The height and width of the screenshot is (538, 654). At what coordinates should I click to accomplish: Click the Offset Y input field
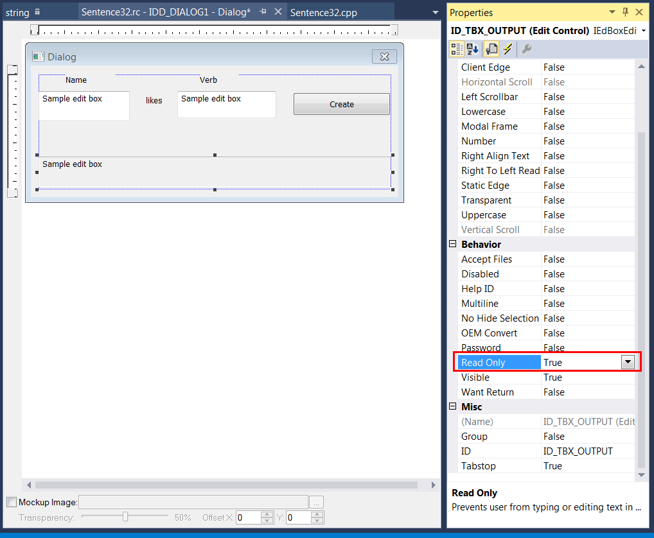[x=299, y=517]
